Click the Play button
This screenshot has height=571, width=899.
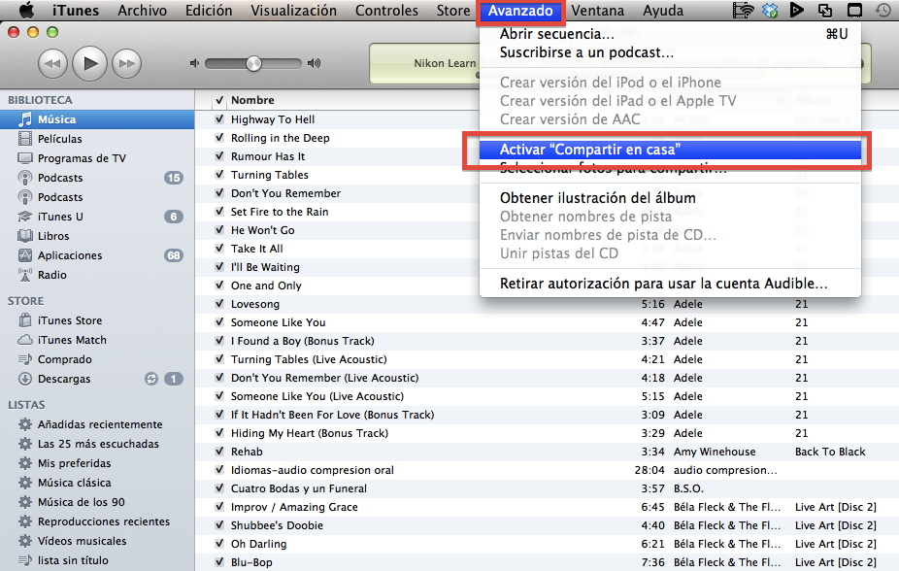(x=89, y=64)
